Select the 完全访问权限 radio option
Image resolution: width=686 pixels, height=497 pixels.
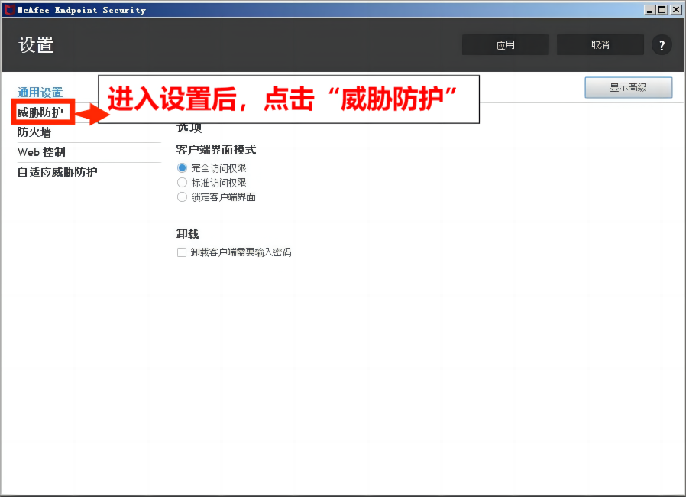[182, 167]
